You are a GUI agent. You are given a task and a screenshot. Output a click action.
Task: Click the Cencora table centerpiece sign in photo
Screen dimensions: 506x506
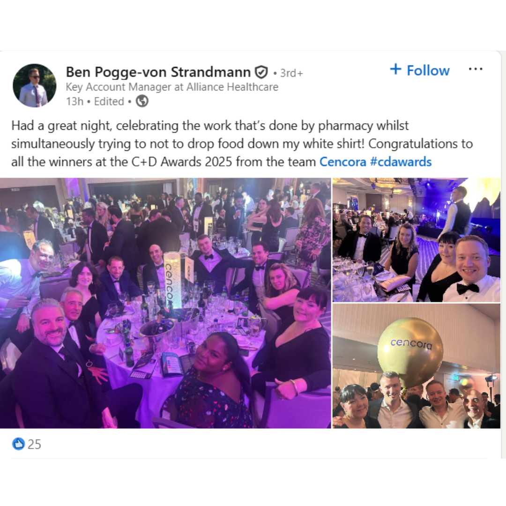[x=171, y=280]
